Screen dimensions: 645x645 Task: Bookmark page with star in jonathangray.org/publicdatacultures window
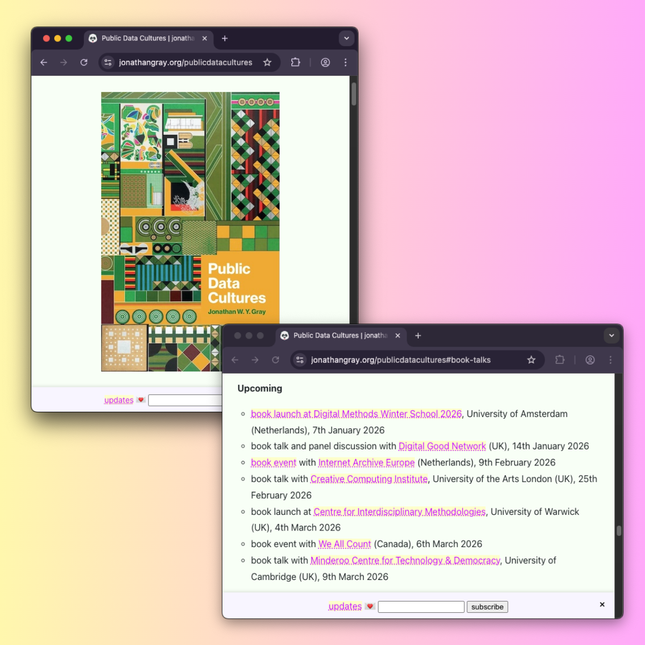click(267, 62)
